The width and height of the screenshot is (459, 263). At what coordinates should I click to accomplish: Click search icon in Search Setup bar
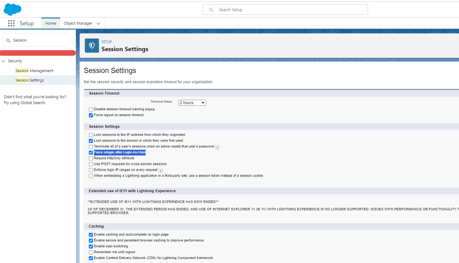[211, 9]
